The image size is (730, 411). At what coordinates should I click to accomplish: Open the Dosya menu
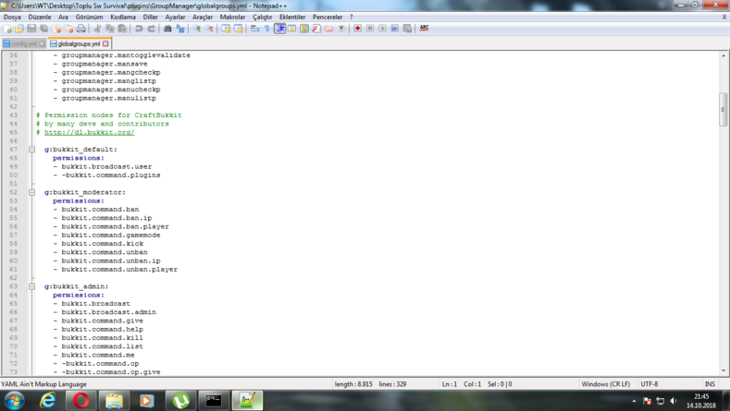(12, 18)
